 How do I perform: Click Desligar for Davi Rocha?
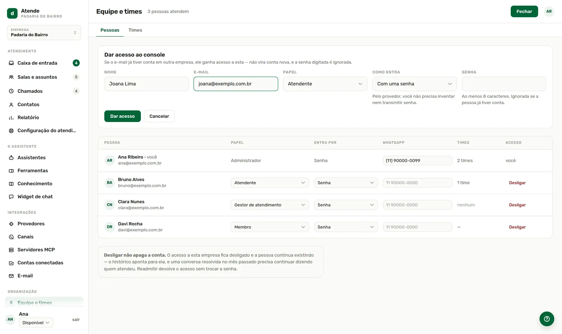coord(517,227)
